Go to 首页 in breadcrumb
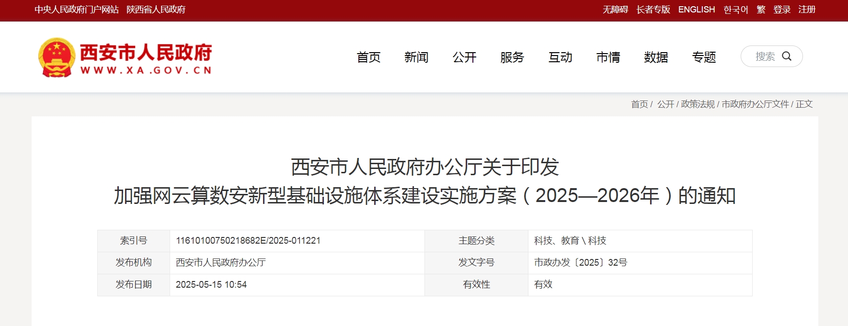 (x=639, y=104)
